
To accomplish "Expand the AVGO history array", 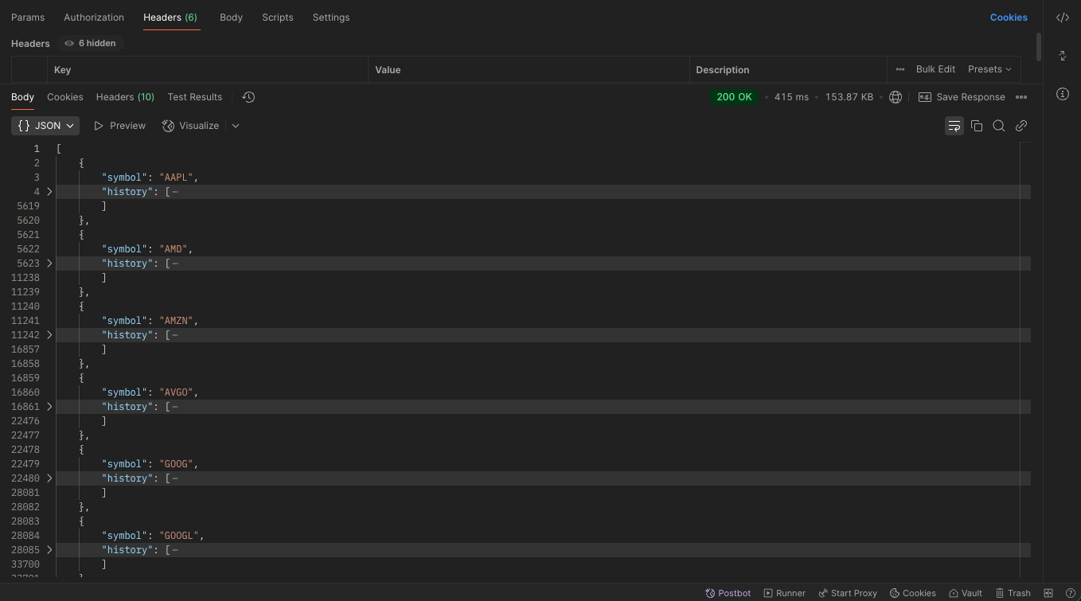I will click(x=49, y=407).
